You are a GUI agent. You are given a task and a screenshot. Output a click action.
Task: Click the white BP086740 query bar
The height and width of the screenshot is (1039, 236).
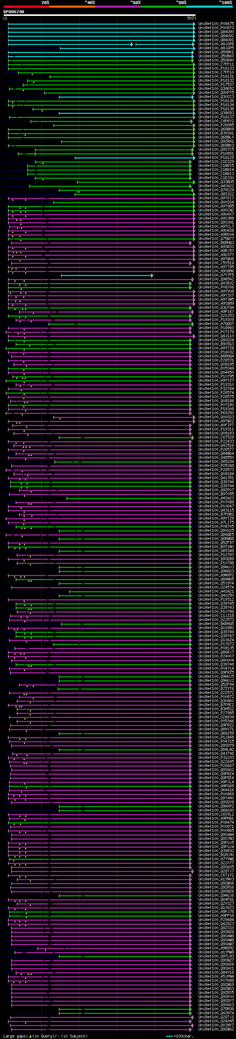pos(99,15)
